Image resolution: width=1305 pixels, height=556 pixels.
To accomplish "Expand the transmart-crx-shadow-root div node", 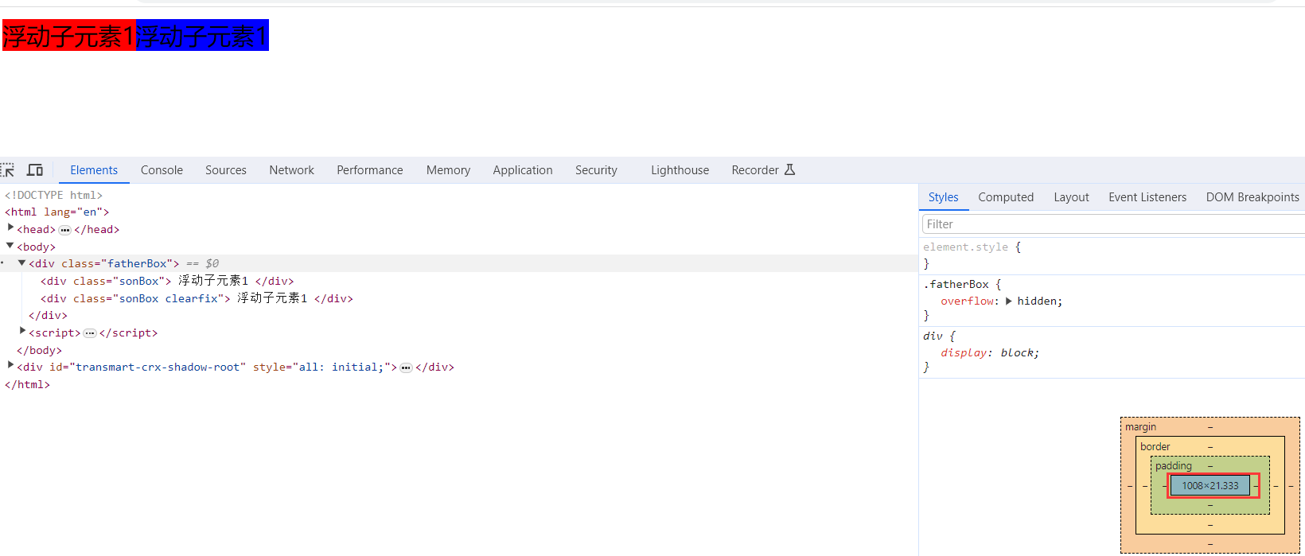I will coord(10,366).
